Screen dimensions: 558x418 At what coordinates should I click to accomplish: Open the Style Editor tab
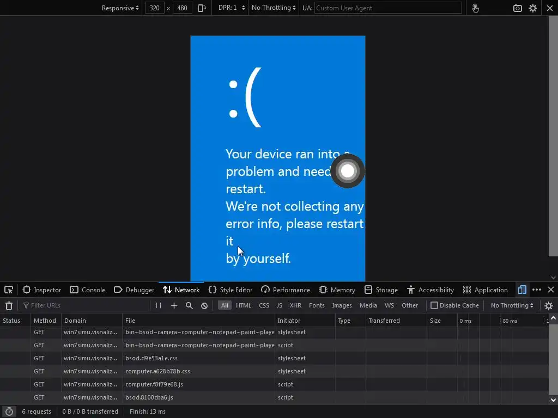[x=231, y=290]
